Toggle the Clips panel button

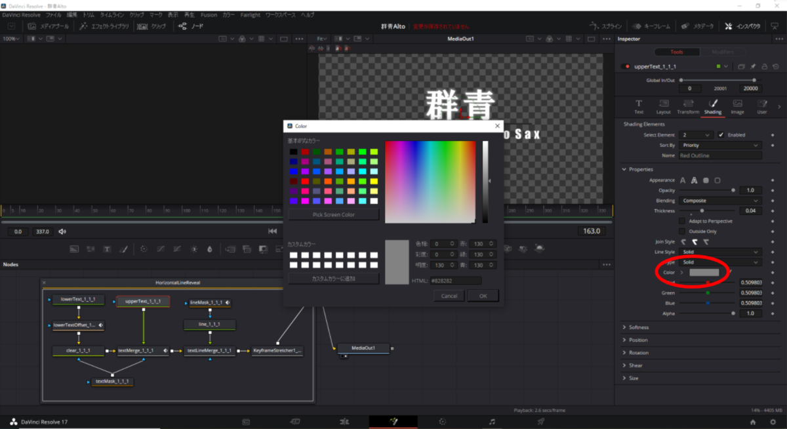pyautogui.click(x=153, y=26)
